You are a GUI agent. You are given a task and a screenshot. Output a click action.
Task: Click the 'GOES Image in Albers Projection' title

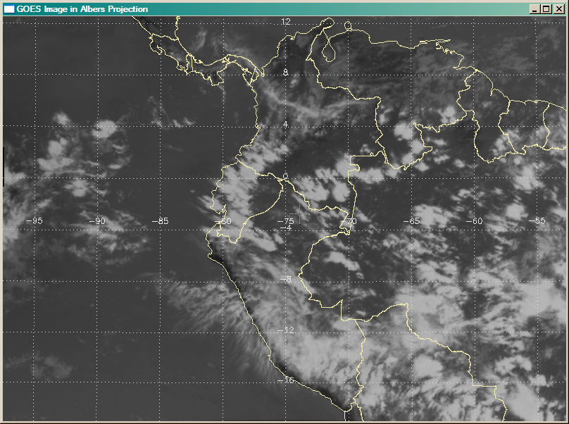pos(82,9)
